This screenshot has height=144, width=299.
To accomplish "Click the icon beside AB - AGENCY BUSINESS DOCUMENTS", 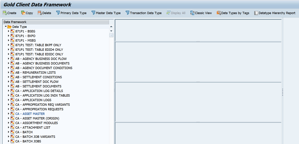I will tap(12, 63).
